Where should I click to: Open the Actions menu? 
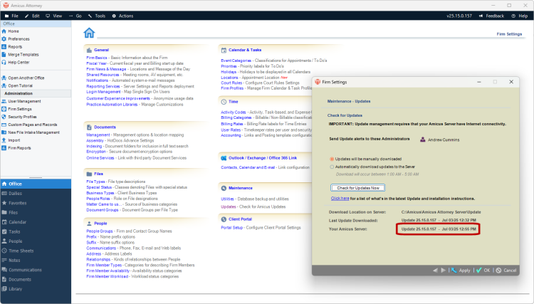tap(122, 16)
